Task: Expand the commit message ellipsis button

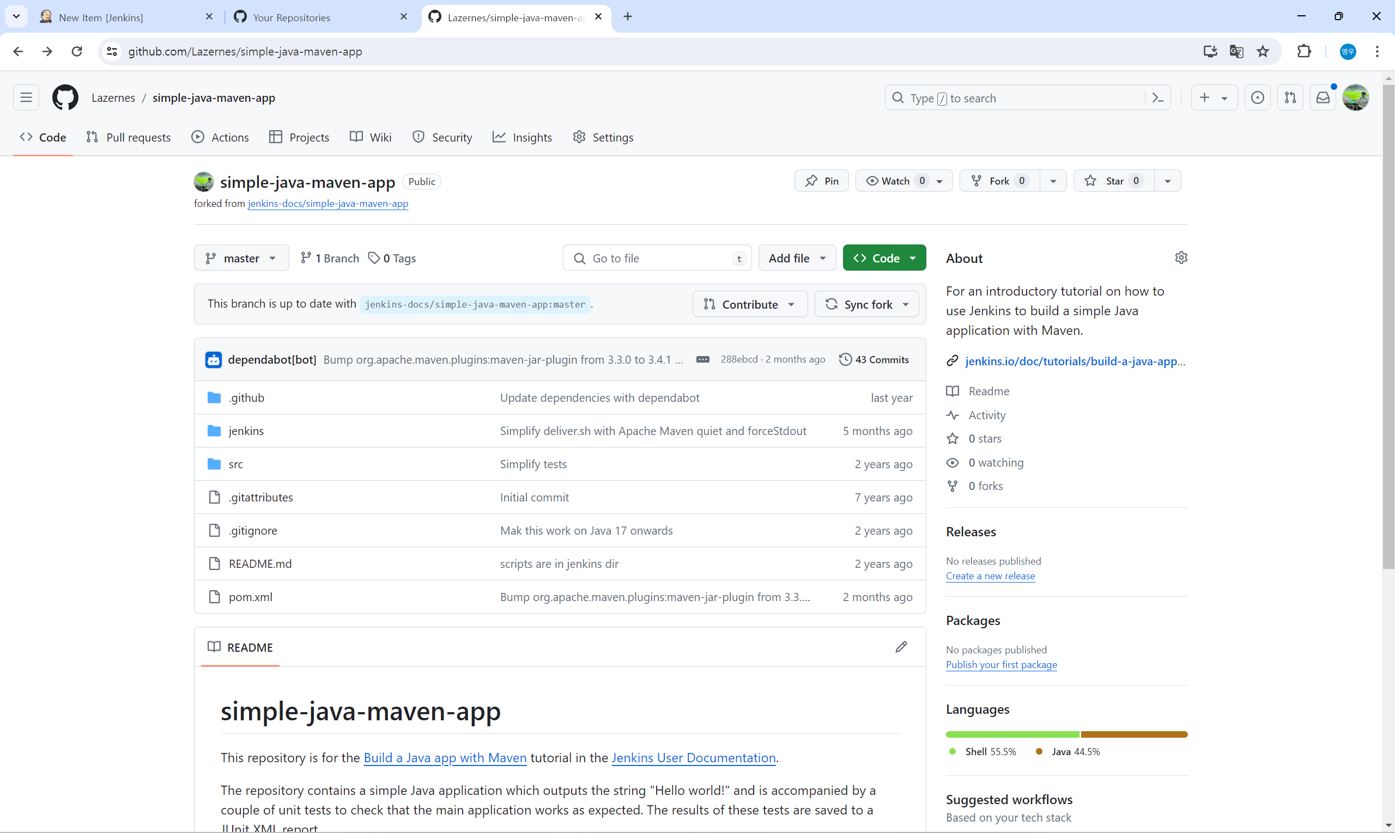Action: click(702, 359)
